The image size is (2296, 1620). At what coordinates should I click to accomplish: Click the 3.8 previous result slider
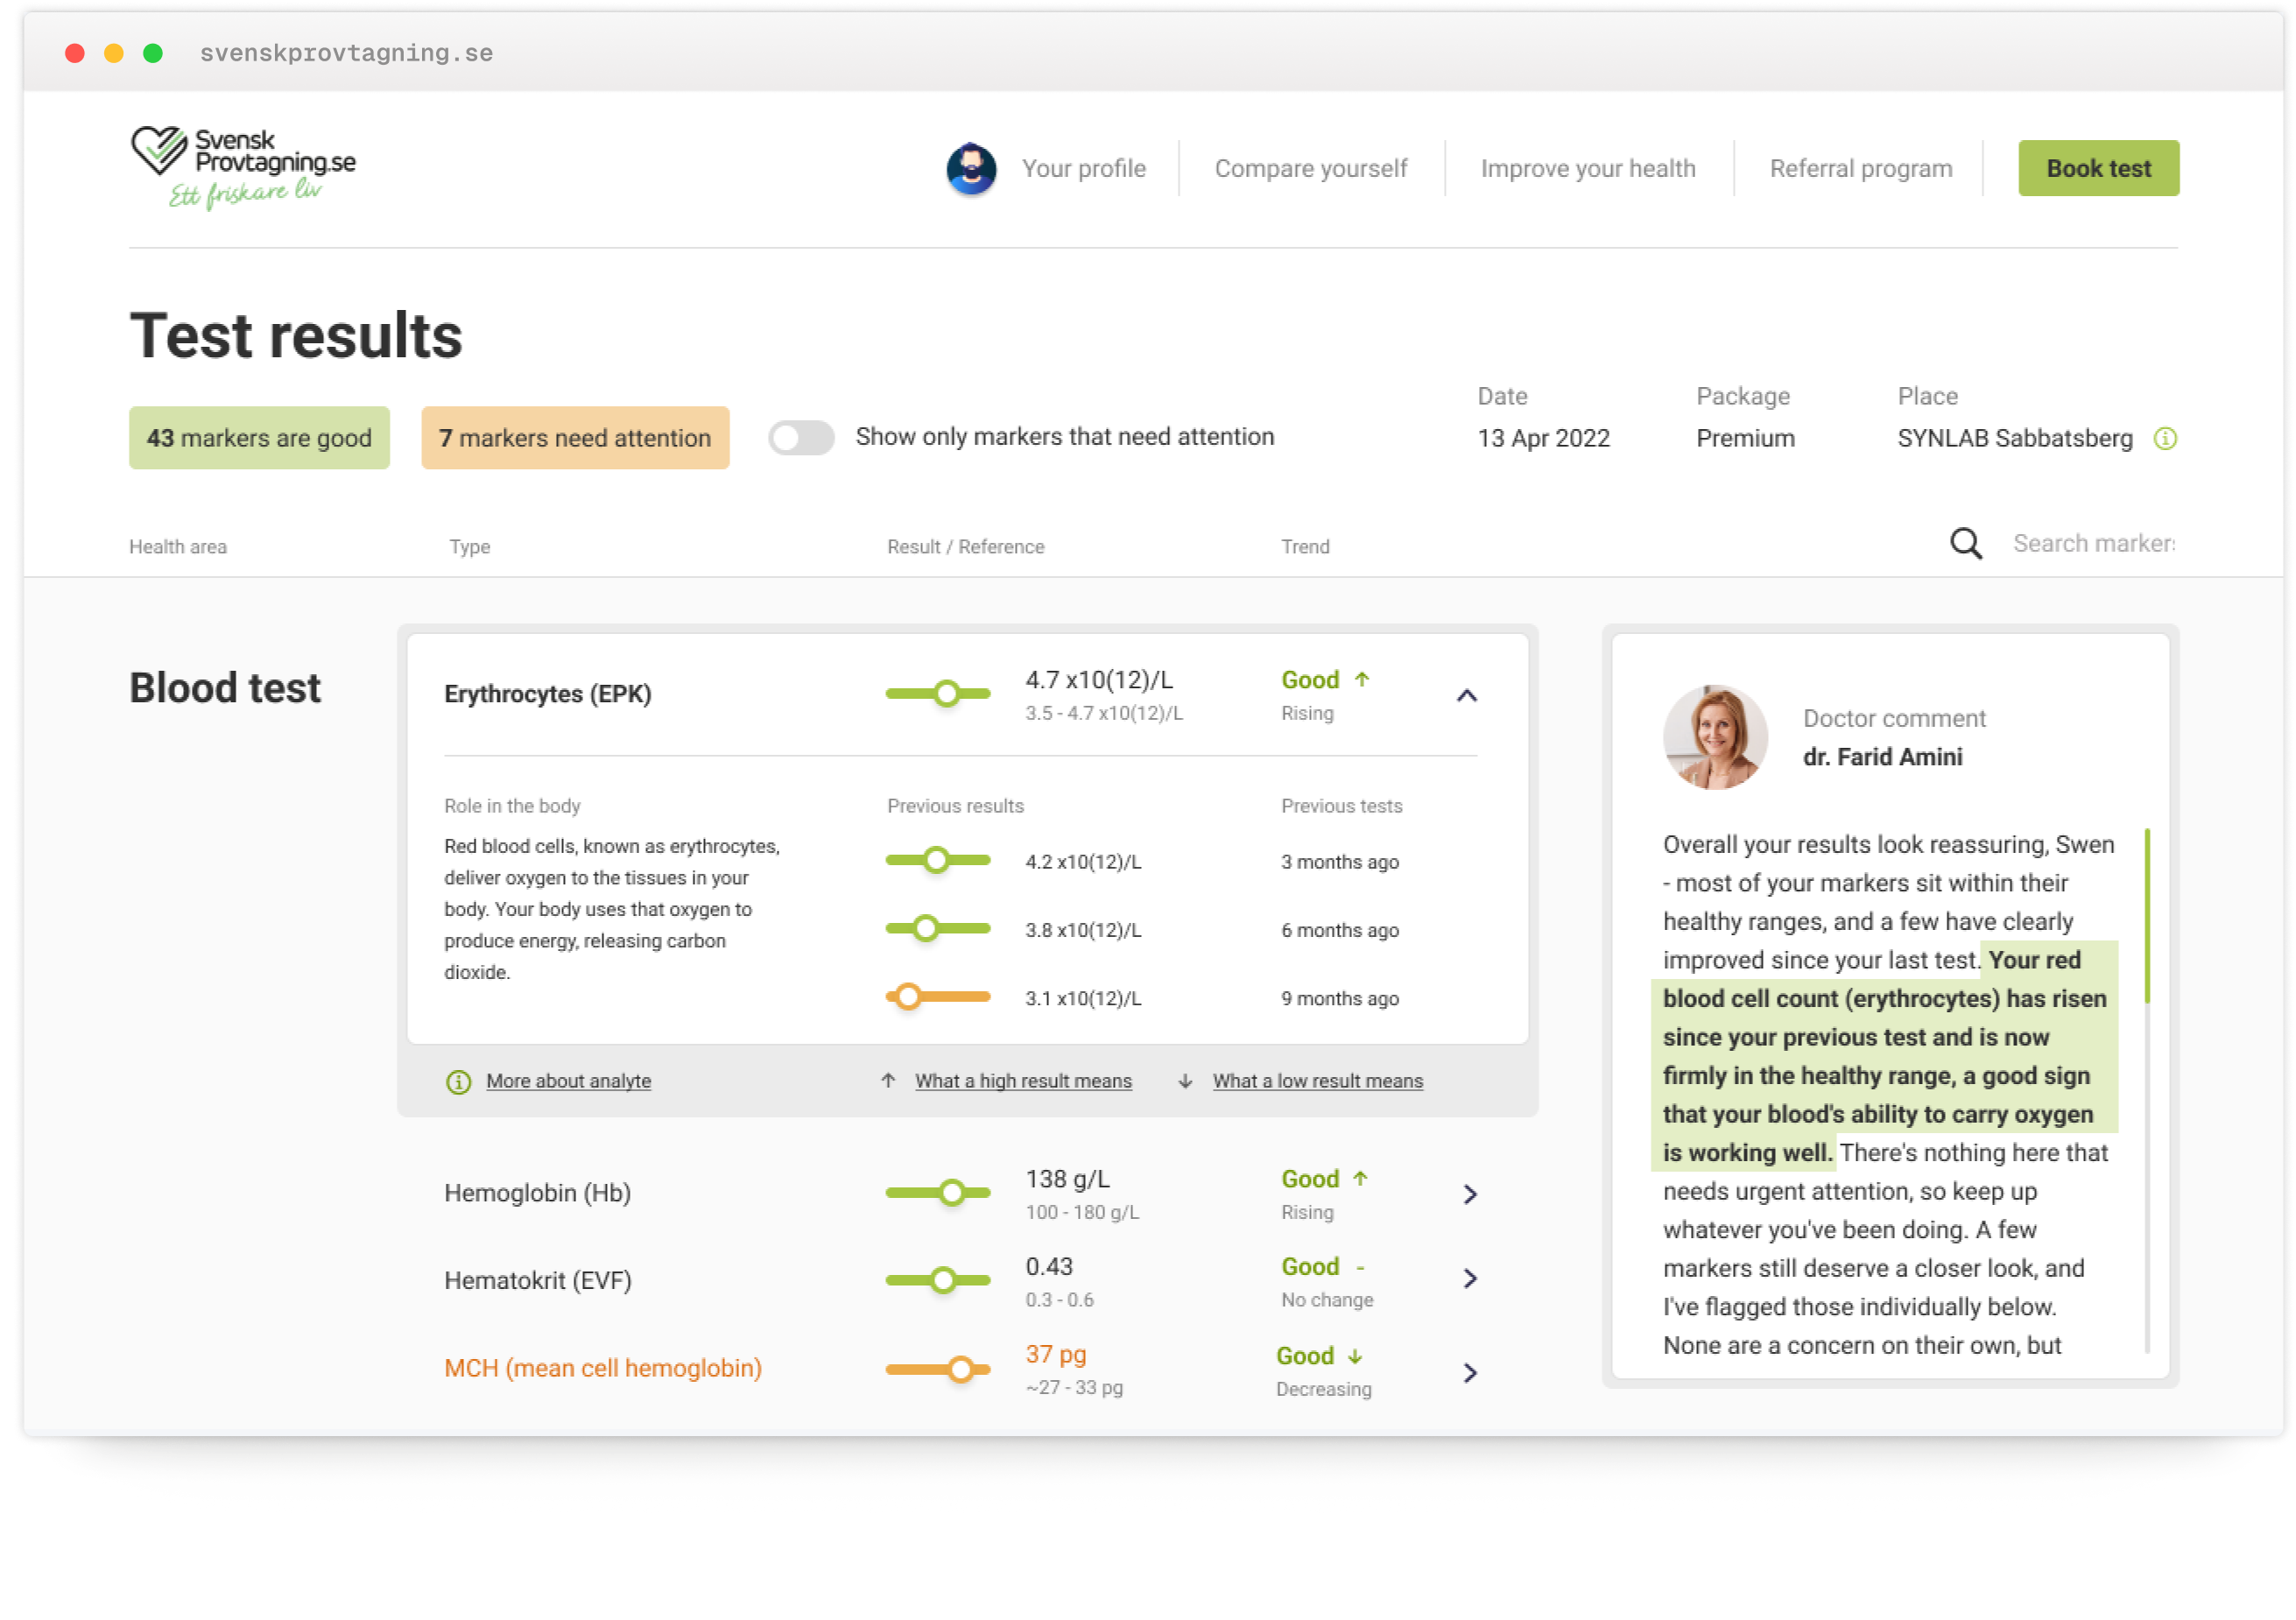(938, 930)
